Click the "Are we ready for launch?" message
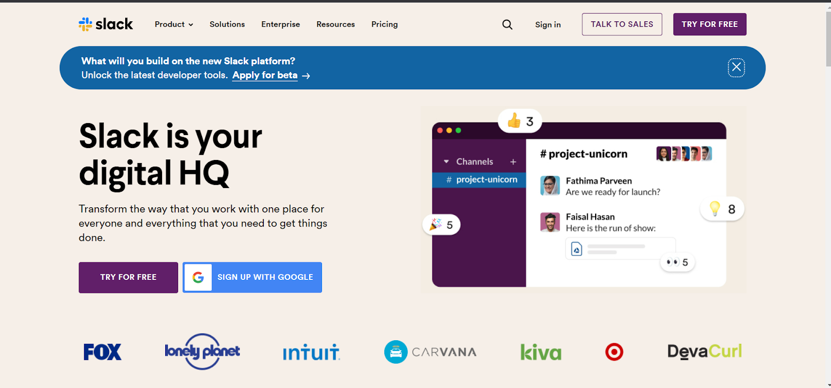 point(613,192)
